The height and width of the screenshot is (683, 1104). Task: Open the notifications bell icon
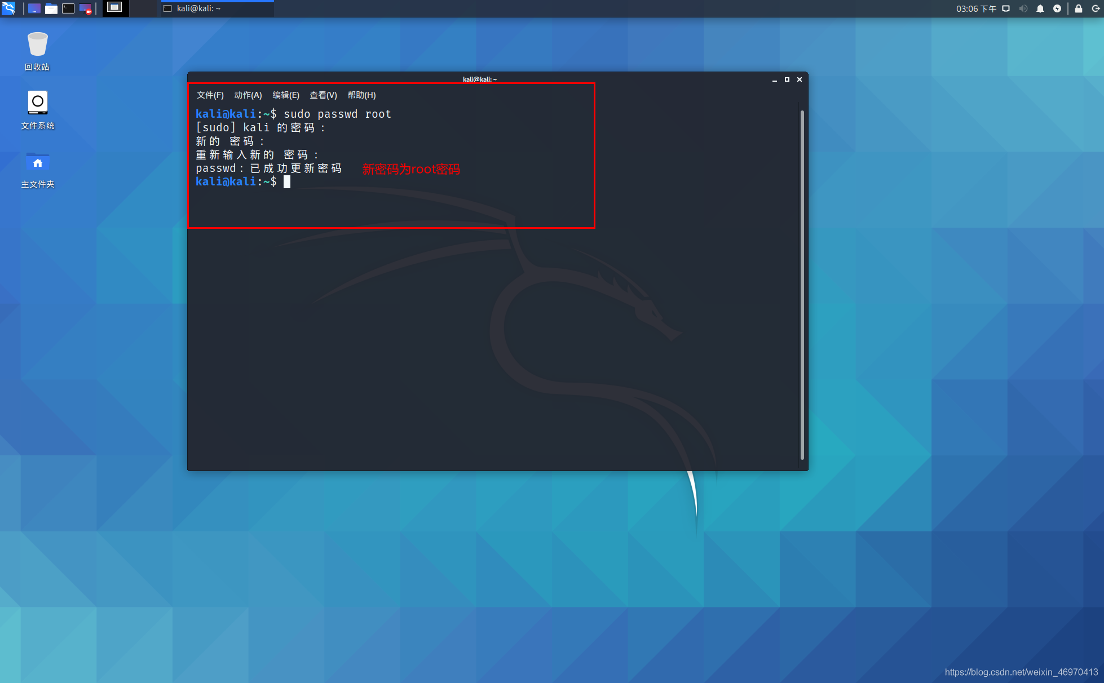[1040, 8]
